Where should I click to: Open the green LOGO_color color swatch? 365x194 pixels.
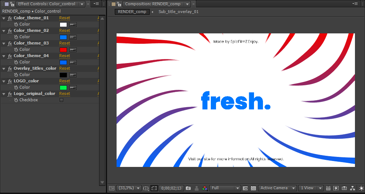tap(63, 88)
